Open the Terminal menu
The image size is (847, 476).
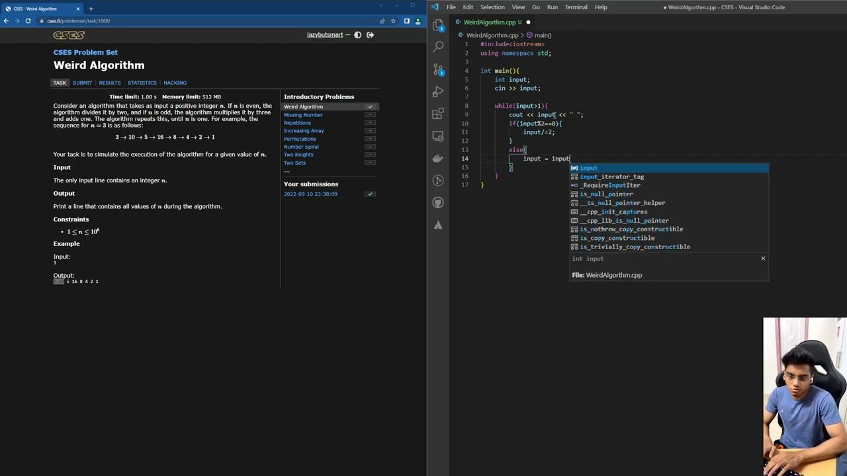coord(576,7)
